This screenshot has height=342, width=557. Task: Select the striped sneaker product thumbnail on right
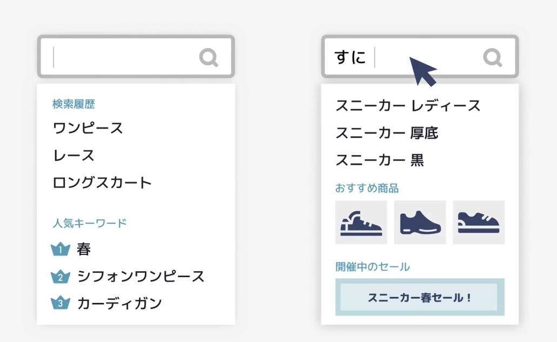coord(479,223)
